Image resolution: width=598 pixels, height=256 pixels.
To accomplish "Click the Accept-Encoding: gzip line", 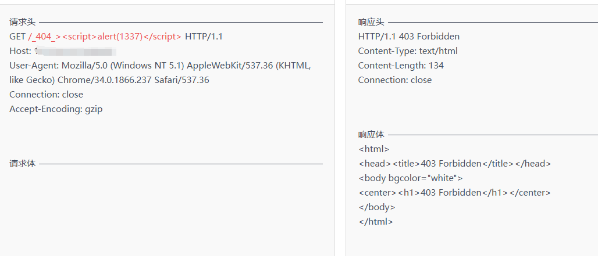I will point(56,109).
